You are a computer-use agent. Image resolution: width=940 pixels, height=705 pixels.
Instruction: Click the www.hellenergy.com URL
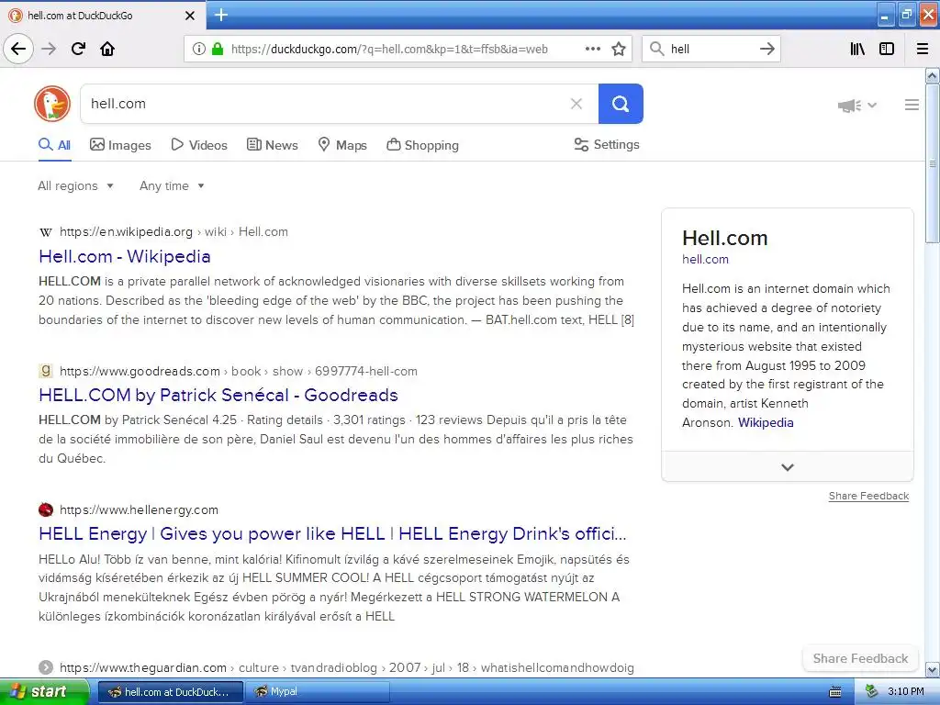140,509
